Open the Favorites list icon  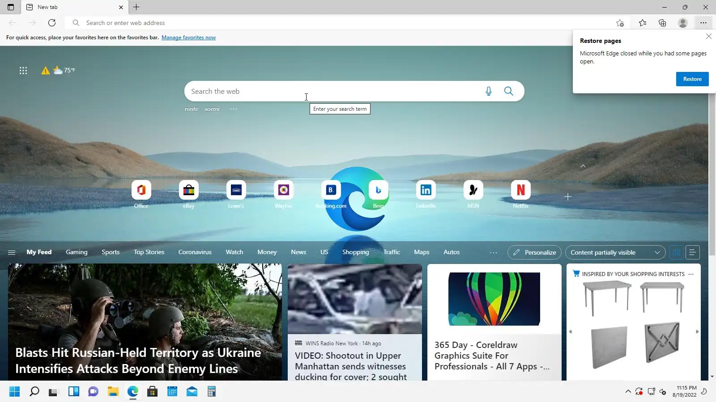(643, 23)
